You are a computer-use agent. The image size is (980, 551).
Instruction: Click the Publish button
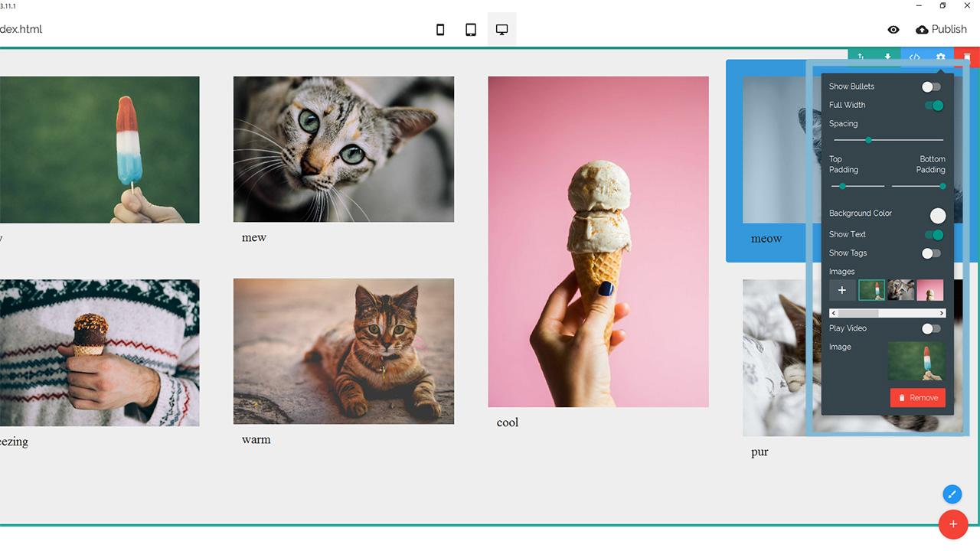tap(941, 30)
